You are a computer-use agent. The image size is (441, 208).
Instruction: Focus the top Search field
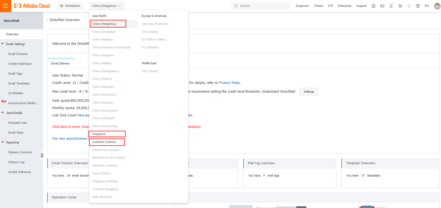click(261, 6)
